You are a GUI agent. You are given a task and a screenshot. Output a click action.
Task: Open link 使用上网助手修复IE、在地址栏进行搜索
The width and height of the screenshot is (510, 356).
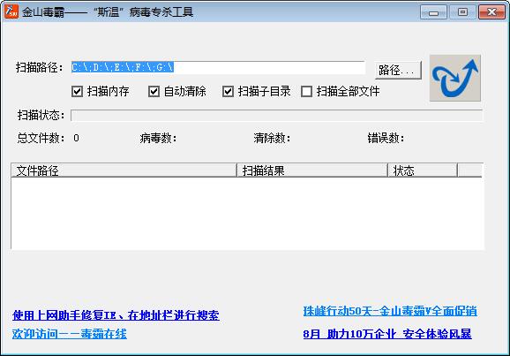[x=116, y=315]
